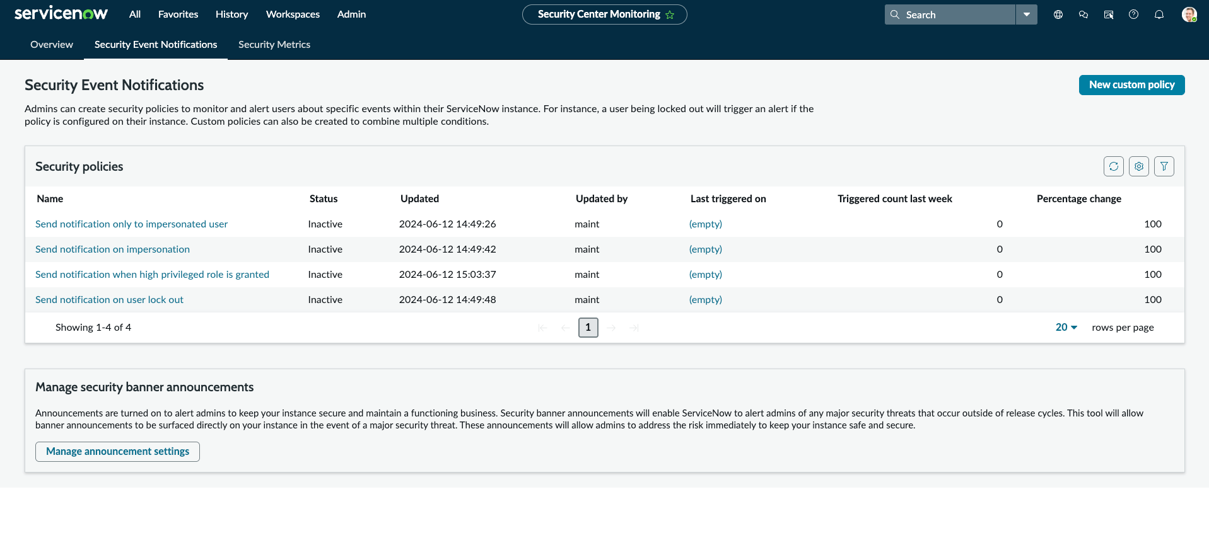
Task: Sort by Percentage change column header
Action: pos(1079,199)
